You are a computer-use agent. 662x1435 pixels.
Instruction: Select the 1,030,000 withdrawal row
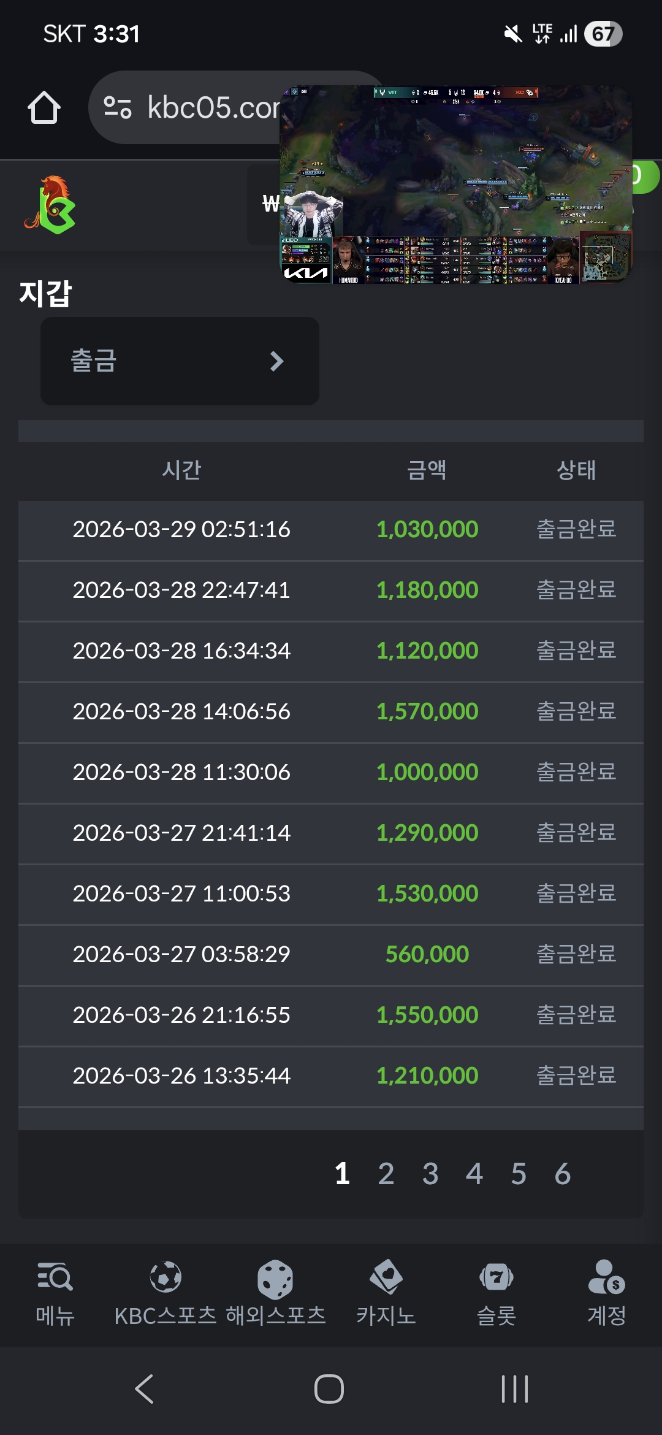click(331, 530)
